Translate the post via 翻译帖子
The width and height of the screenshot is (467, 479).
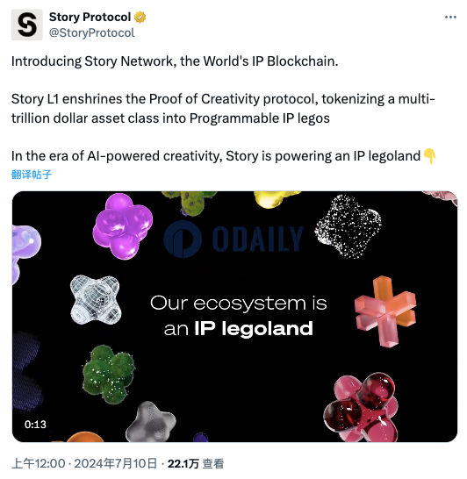coord(32,175)
